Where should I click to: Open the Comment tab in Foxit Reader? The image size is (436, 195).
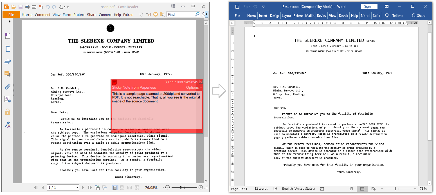coord(43,15)
